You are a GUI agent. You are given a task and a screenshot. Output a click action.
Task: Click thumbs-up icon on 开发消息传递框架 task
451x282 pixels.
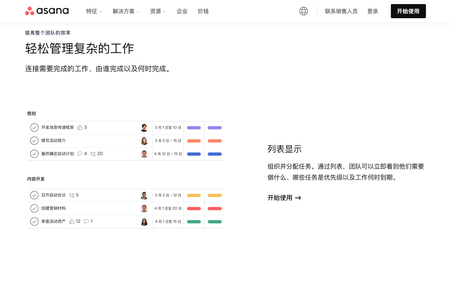coord(80,128)
